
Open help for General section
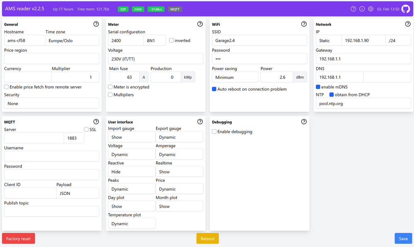tap(96, 24)
